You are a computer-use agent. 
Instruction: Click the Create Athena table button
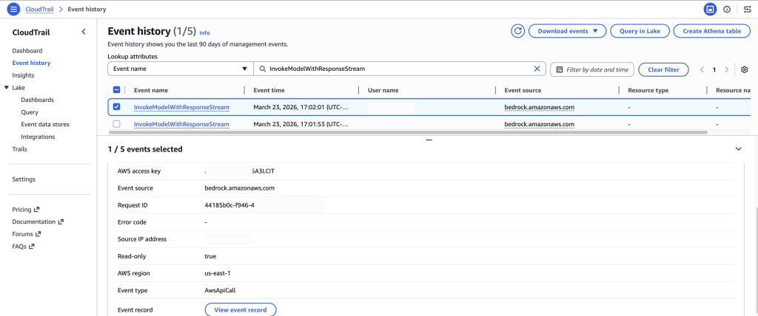pos(711,31)
